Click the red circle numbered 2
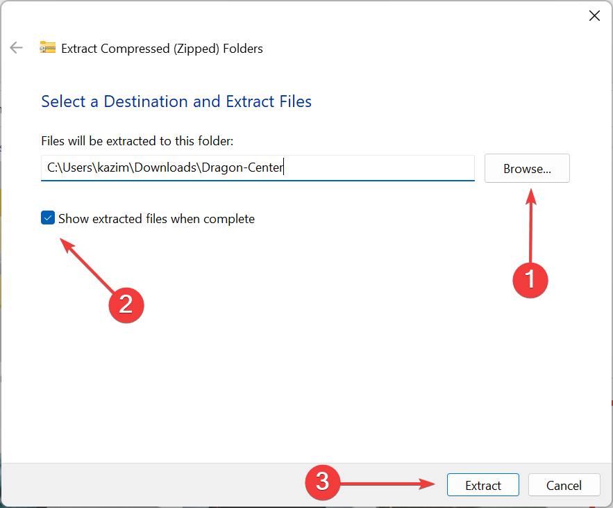The width and height of the screenshot is (613, 508). click(126, 304)
